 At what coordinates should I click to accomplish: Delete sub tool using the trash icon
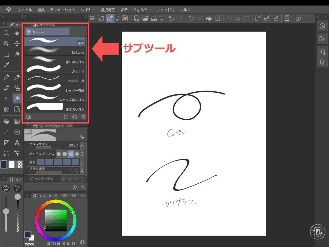pos(83,117)
